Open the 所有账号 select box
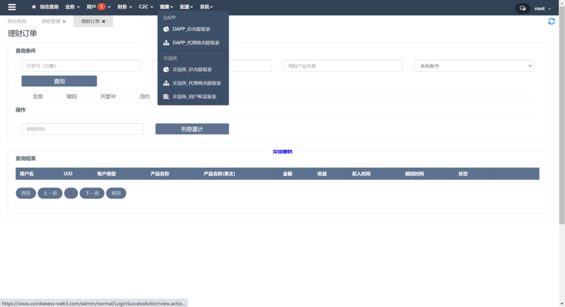 tap(473, 66)
